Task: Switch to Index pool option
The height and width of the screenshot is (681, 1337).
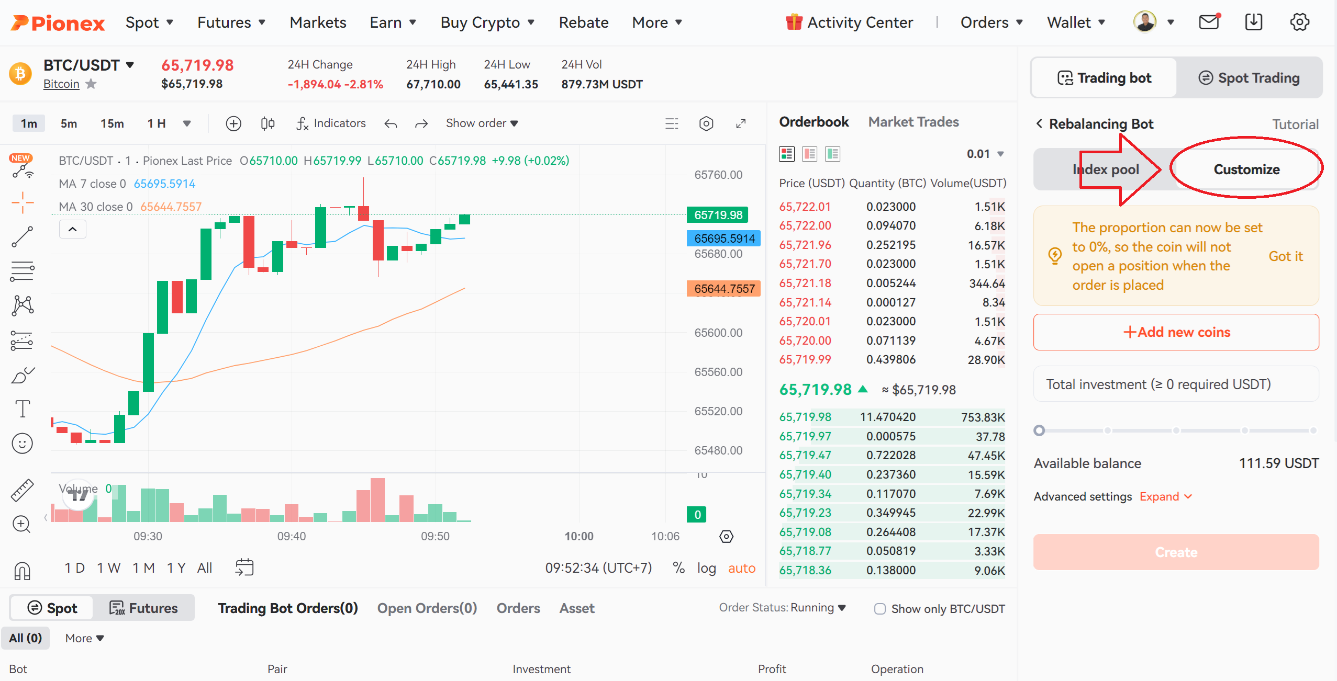Action: click(x=1105, y=169)
